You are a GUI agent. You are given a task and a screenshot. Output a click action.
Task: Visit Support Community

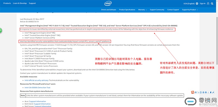coord(157,10)
